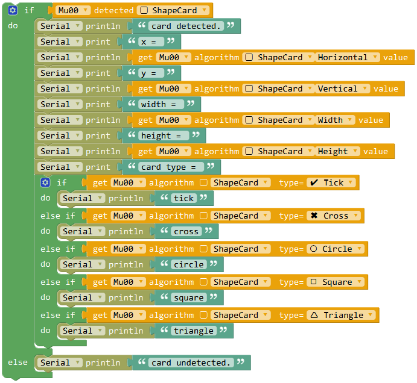Screen dimensions: 417x383
Task: Edit the 'x =' text field
Action: [x=151, y=42]
